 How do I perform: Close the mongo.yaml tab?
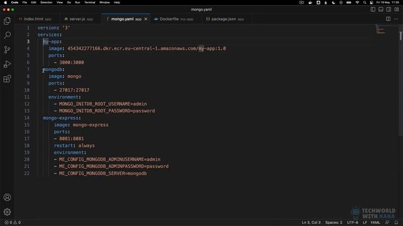pyautogui.click(x=145, y=19)
